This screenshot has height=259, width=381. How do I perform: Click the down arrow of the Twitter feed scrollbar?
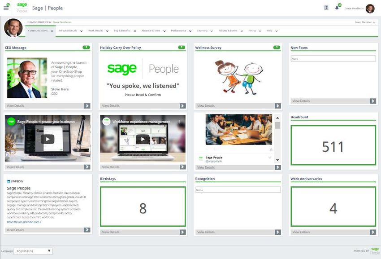(x=277, y=160)
